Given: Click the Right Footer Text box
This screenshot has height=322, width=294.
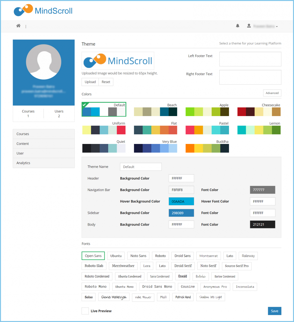Looking at the screenshot, I should (x=250, y=77).
